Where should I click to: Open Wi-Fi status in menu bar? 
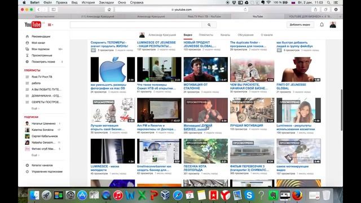[268, 2]
